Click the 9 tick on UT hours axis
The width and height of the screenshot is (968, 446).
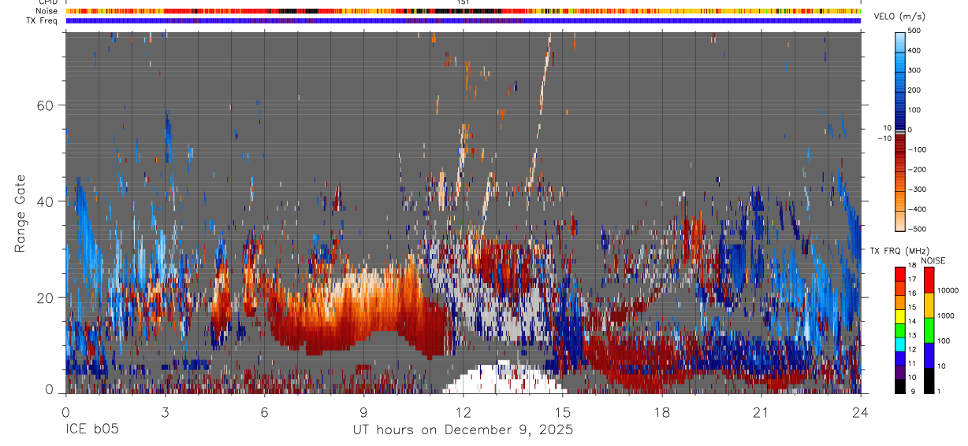(x=363, y=412)
